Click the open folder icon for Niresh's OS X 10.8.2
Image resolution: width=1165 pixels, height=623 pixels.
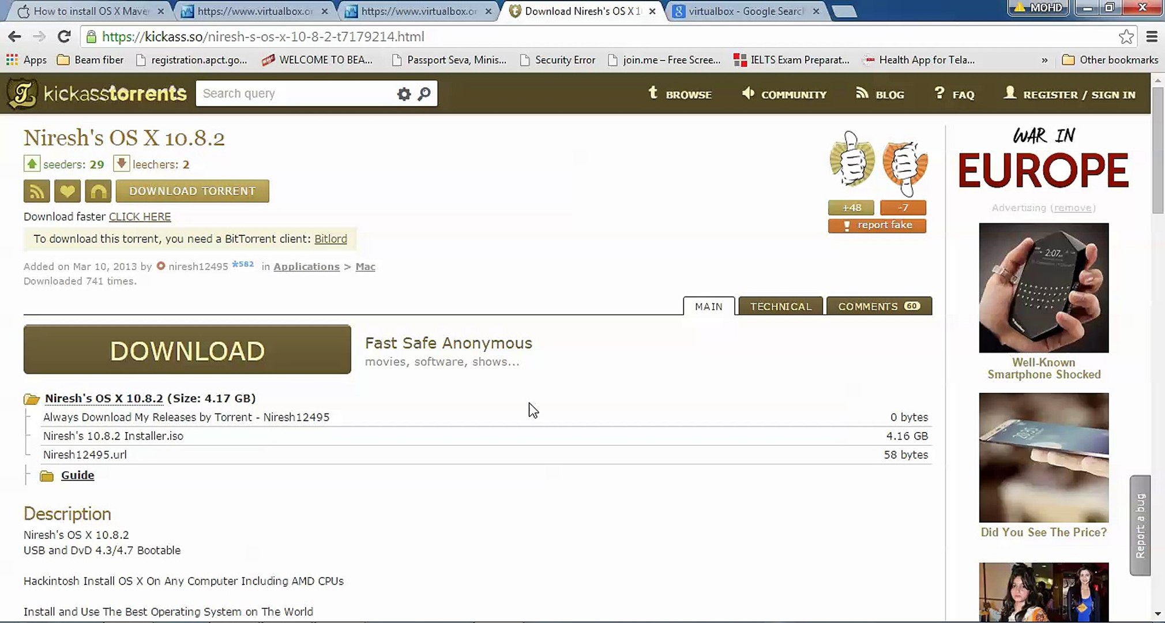[x=32, y=399]
